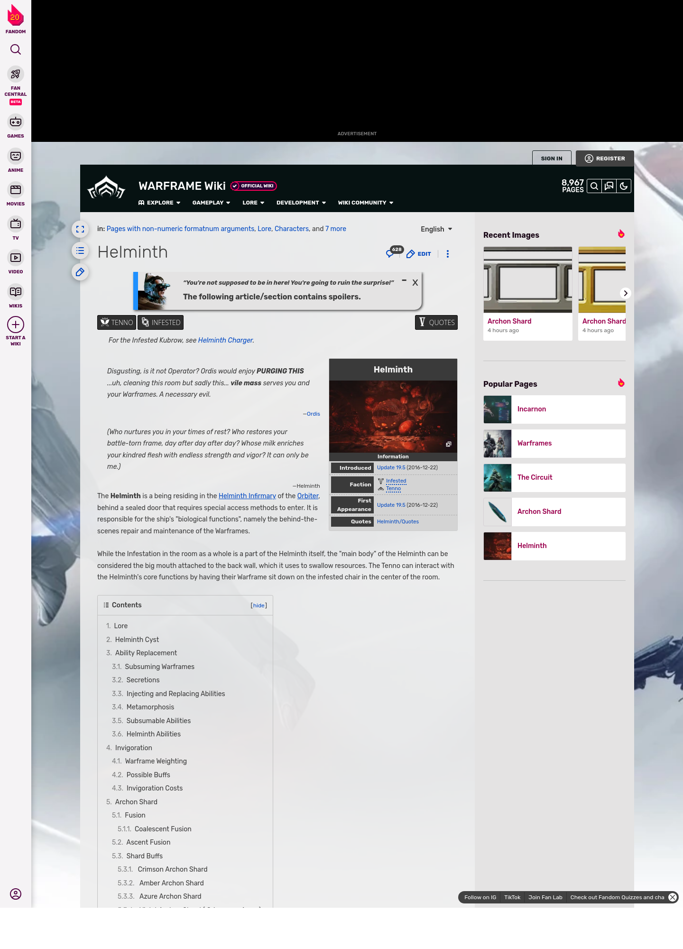Expand the Lore menu

coord(253,203)
